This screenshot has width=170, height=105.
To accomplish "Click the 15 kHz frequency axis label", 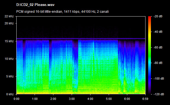I will (9, 41).
